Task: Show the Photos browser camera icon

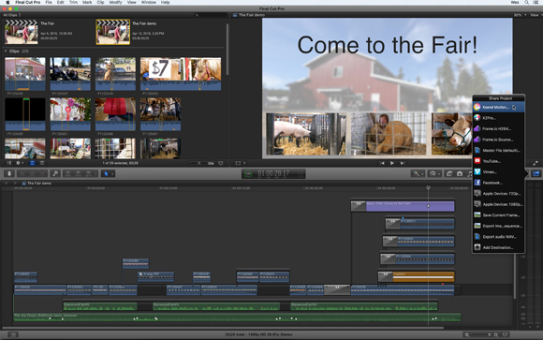Action: [460, 173]
